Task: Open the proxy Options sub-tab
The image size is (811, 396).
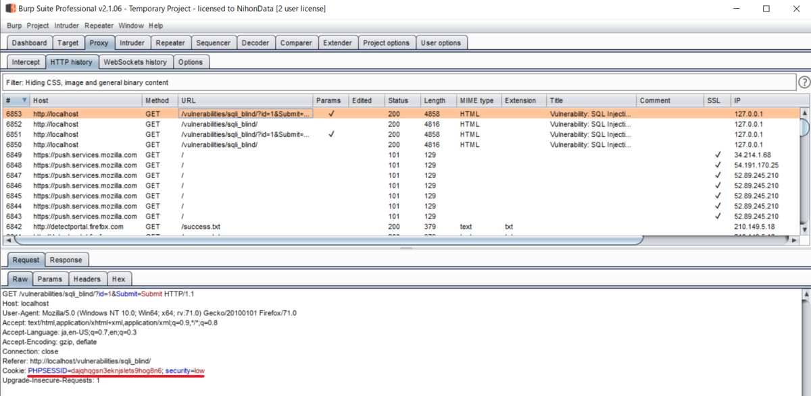Action: tap(191, 61)
